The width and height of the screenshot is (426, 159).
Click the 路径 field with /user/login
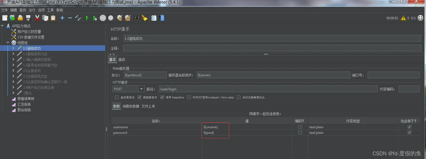click(268, 89)
